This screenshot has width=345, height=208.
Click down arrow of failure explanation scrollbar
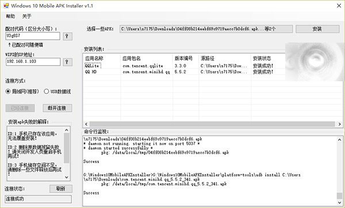tap(67, 177)
